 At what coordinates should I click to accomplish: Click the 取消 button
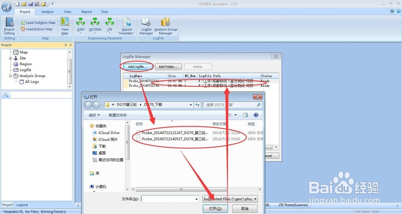click(244, 208)
